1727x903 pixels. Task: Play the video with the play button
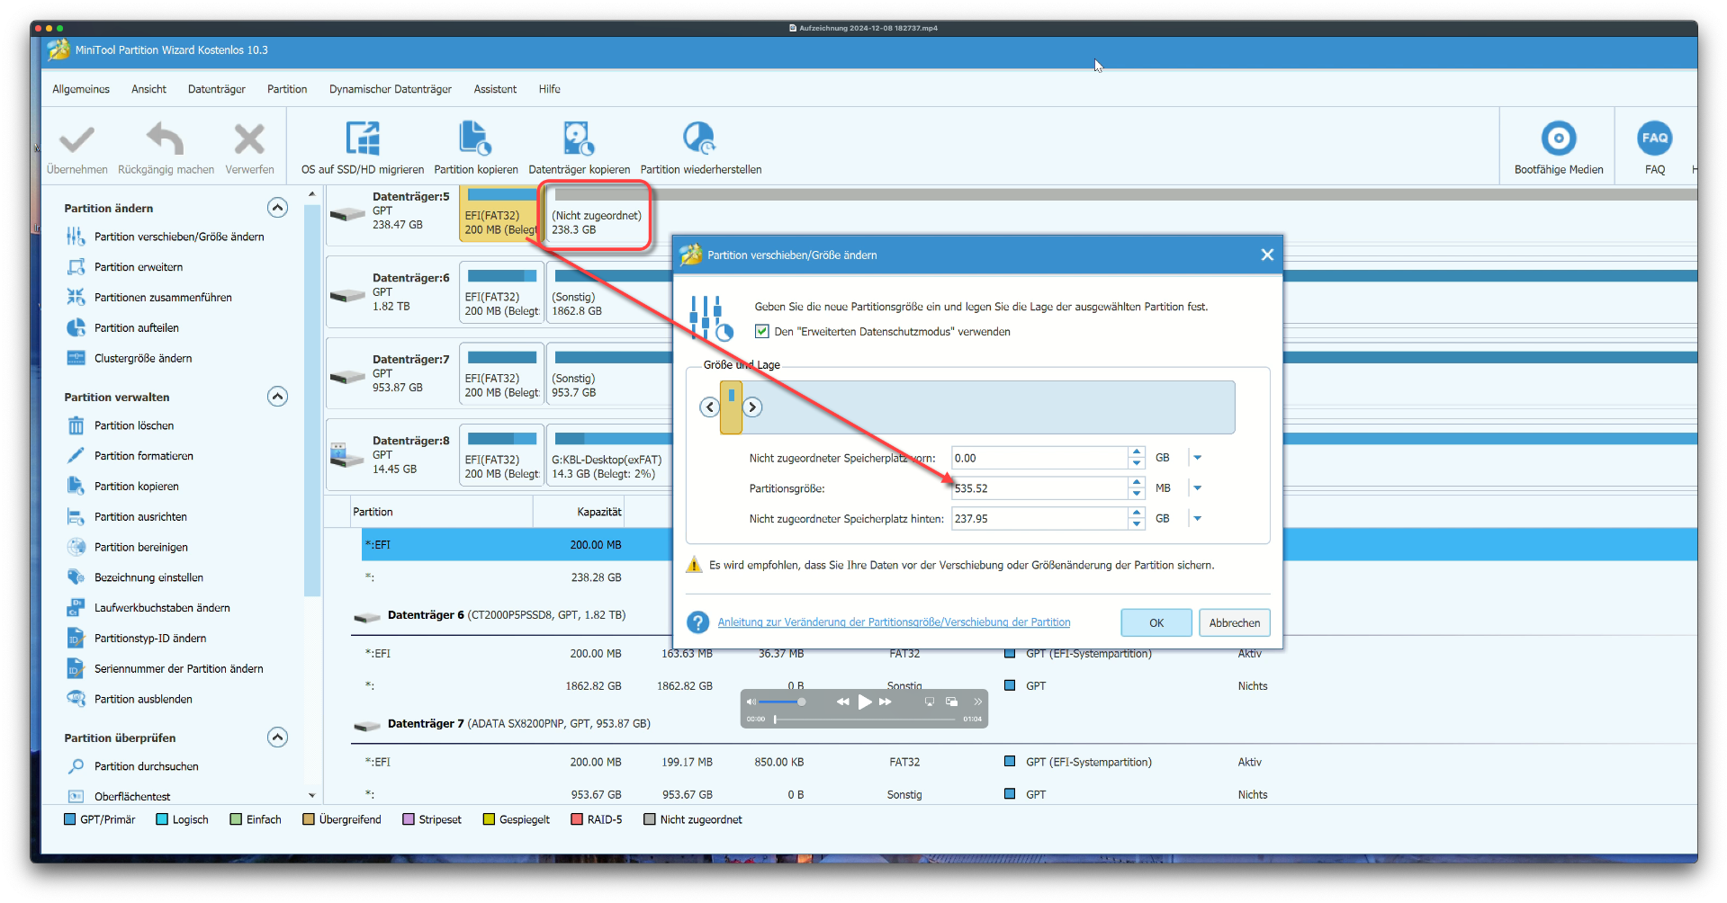(x=864, y=702)
